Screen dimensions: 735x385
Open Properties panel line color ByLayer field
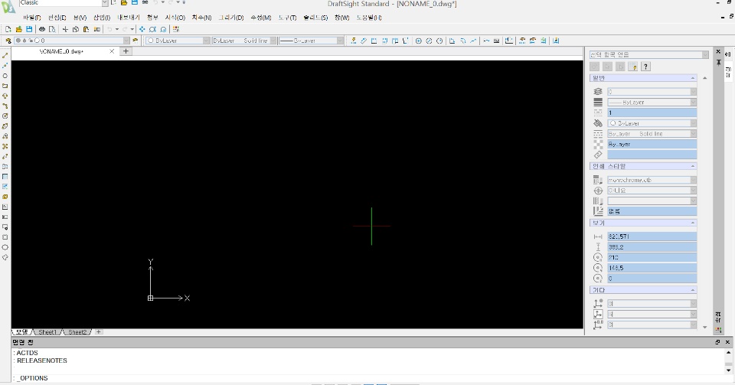(x=652, y=123)
